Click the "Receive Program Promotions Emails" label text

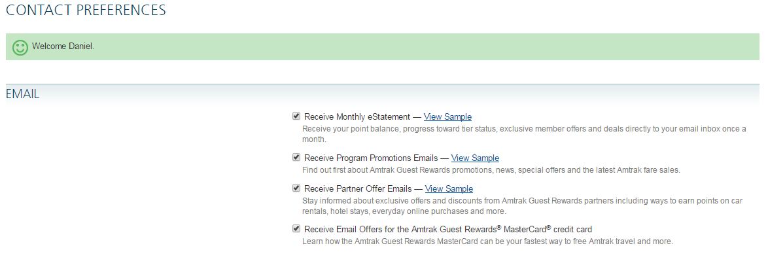click(x=371, y=158)
